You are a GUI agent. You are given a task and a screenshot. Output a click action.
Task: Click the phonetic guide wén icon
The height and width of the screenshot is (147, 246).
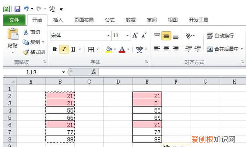(139, 49)
